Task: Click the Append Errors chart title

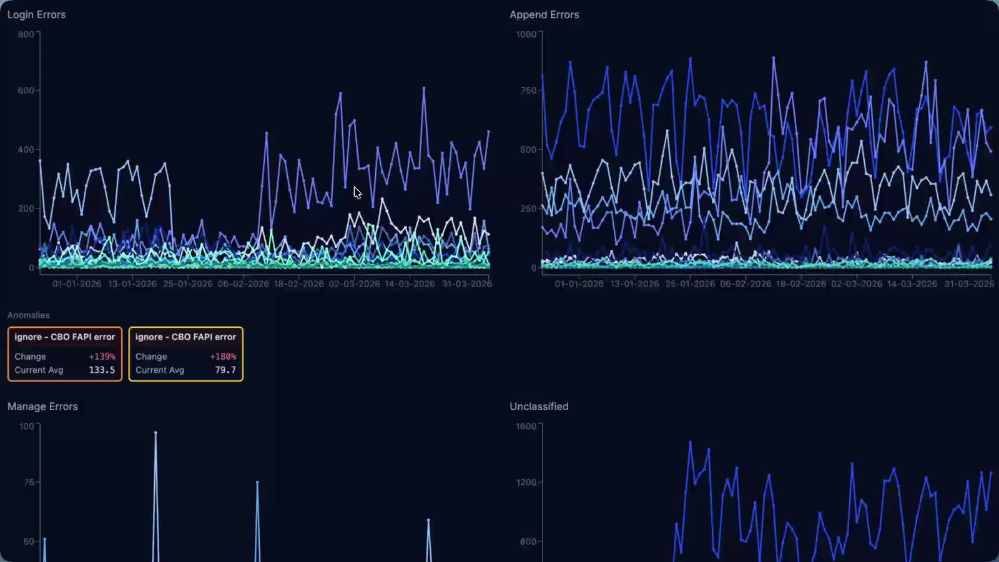Action: [544, 14]
